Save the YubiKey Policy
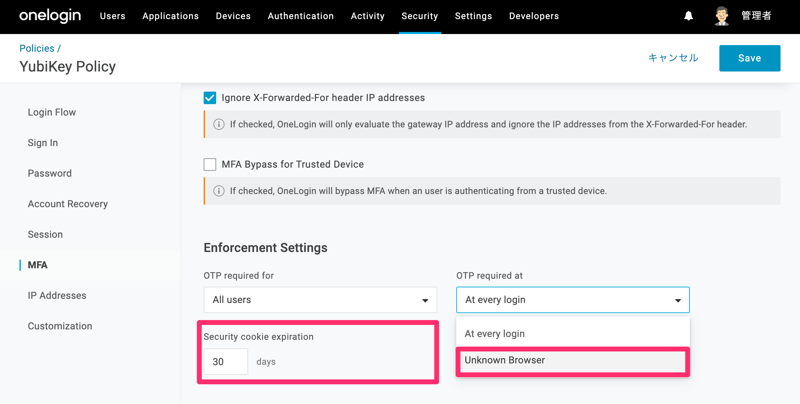This screenshot has height=404, width=800. (750, 58)
